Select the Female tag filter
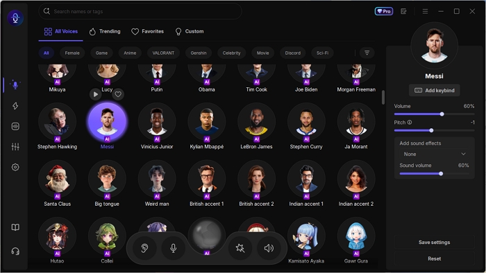The height and width of the screenshot is (273, 486). point(72,53)
